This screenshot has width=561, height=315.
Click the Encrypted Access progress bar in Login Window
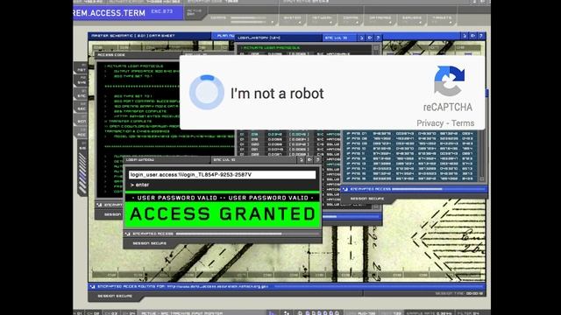pos(247,234)
